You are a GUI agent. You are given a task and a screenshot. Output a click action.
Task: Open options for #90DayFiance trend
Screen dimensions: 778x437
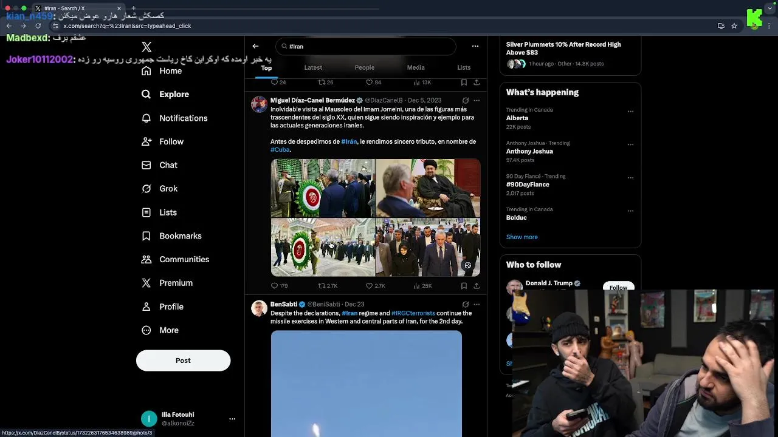coord(630,178)
